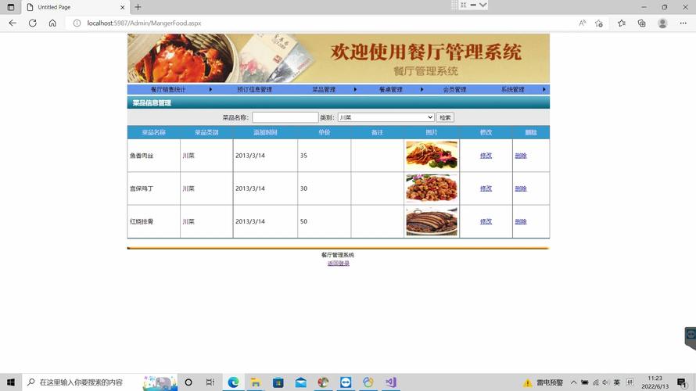This screenshot has width=696, height=391.
Task: Go back to the previous page
Action: coord(13,23)
